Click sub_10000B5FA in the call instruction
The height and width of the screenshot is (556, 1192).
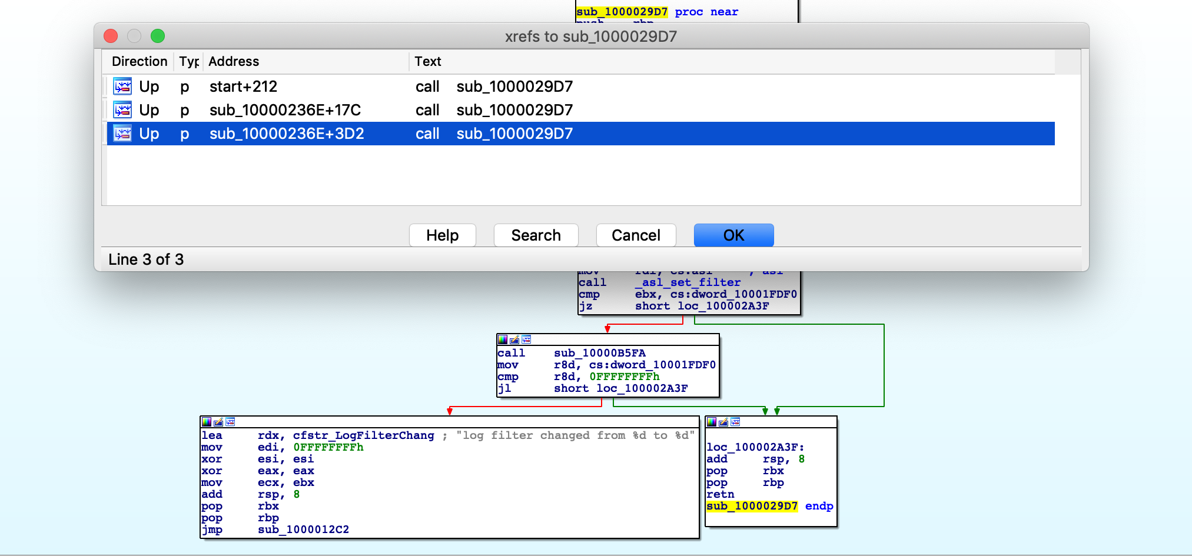(600, 353)
